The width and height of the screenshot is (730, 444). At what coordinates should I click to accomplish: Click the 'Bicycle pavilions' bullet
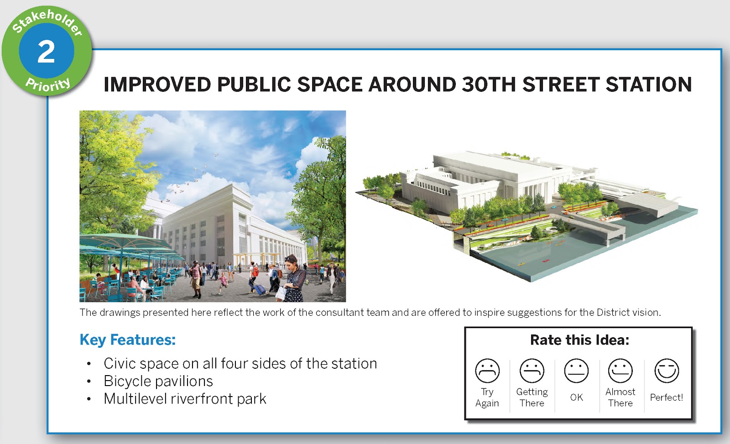pos(158,381)
